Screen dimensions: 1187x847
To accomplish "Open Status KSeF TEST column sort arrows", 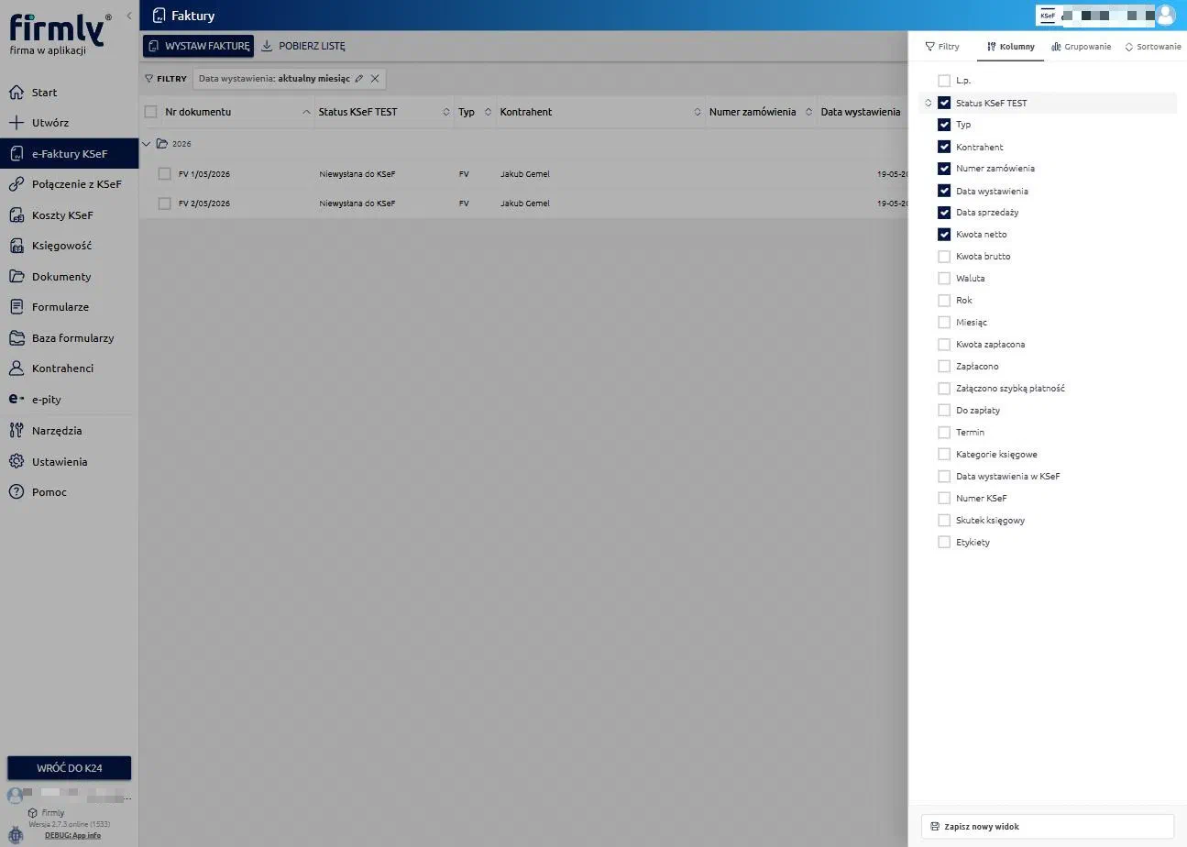I will (x=446, y=112).
